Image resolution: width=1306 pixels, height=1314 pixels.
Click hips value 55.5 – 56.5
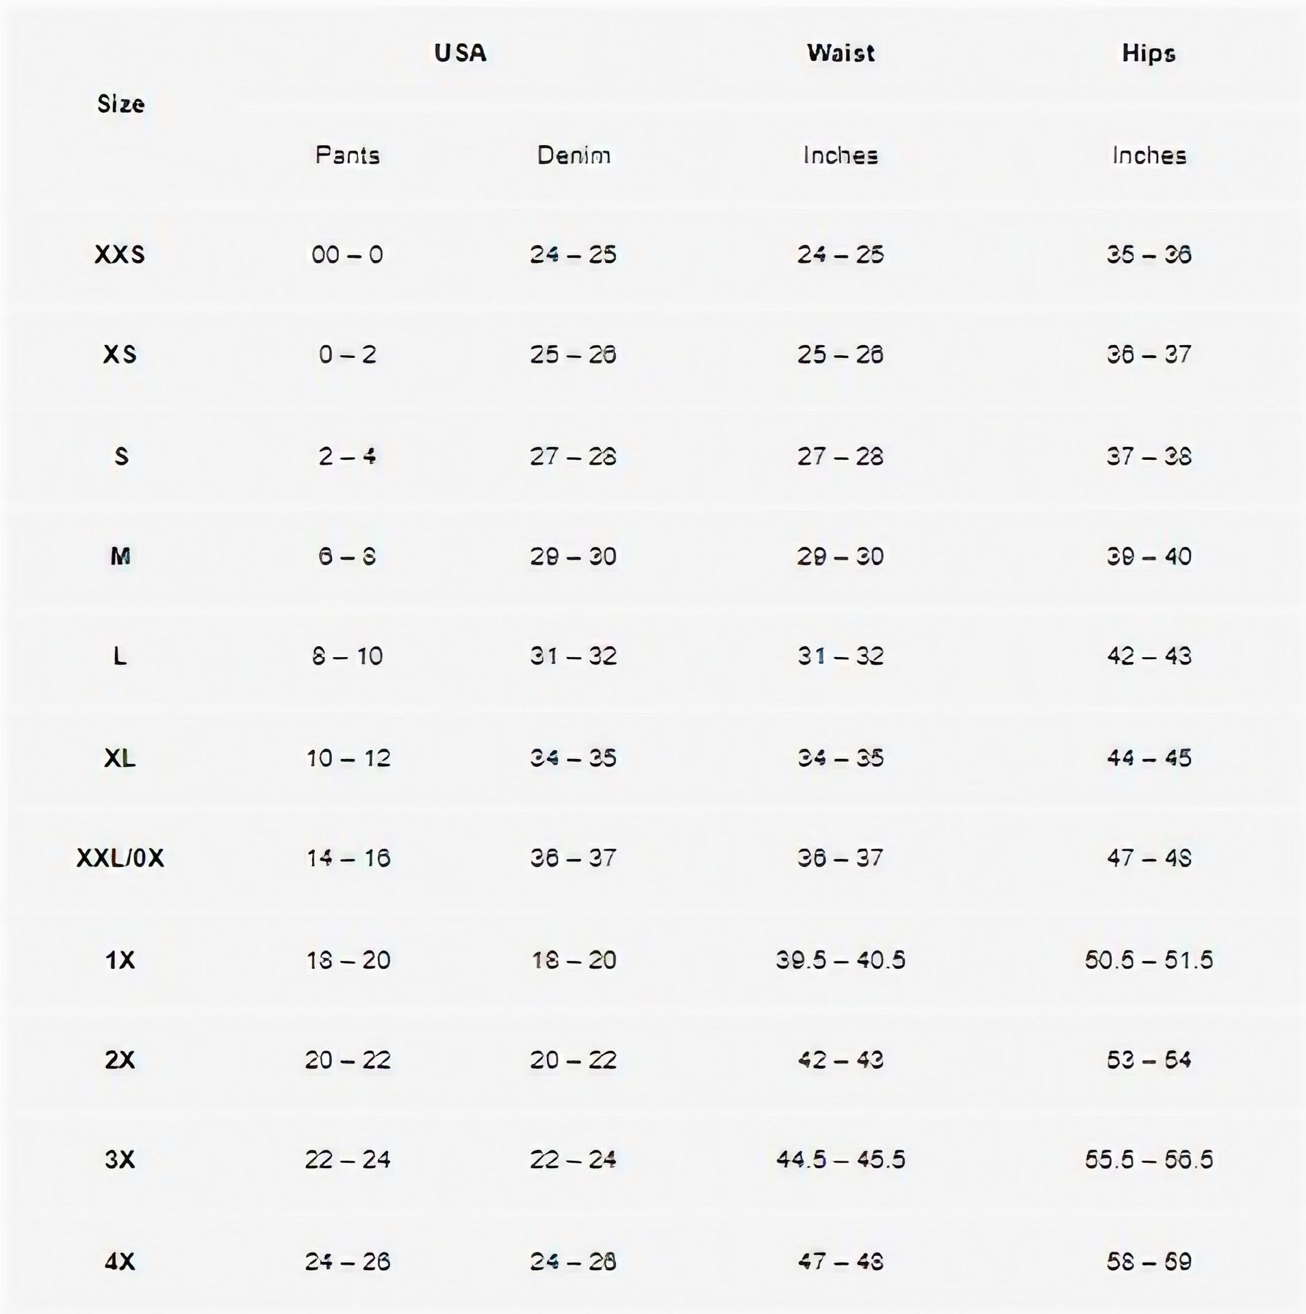click(x=1149, y=1159)
